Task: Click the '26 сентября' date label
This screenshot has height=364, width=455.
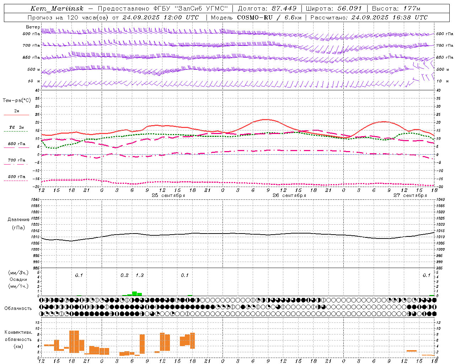Action: coord(289,196)
